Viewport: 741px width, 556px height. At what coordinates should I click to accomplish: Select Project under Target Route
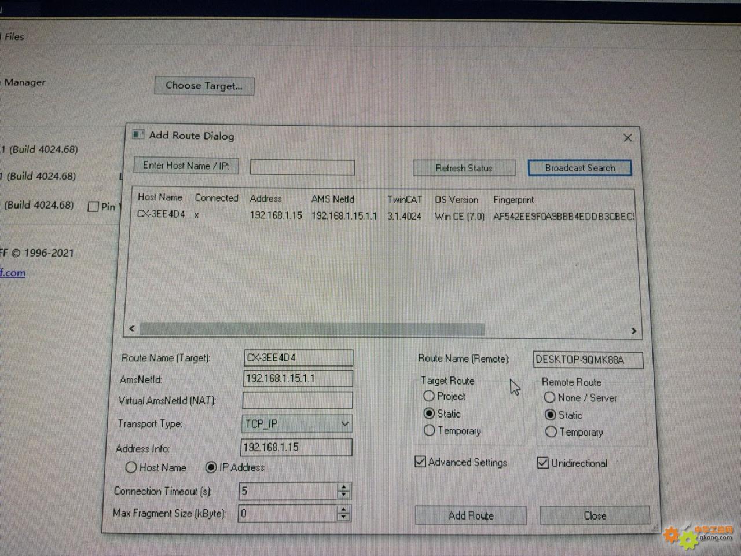point(429,396)
